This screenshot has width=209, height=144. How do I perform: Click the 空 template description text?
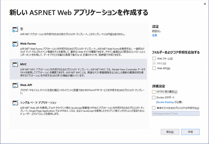pos(73,34)
